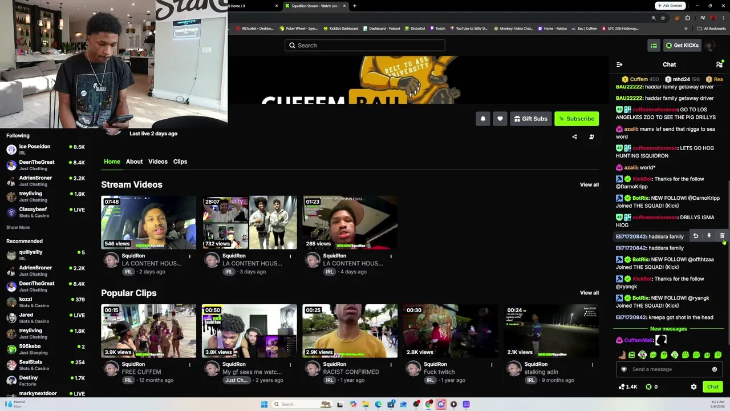This screenshot has height=411, width=730.
Task: Play the 01:23 stream video thumbnail
Action: click(350, 223)
